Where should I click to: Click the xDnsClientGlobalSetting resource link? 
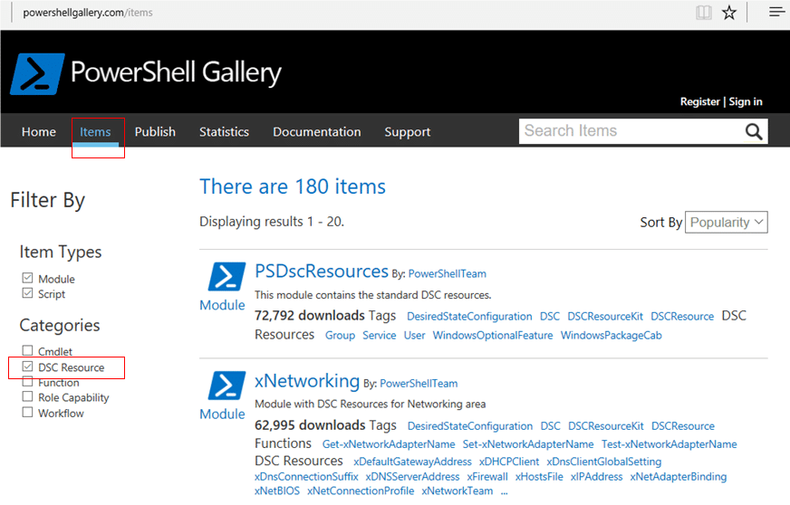click(604, 462)
